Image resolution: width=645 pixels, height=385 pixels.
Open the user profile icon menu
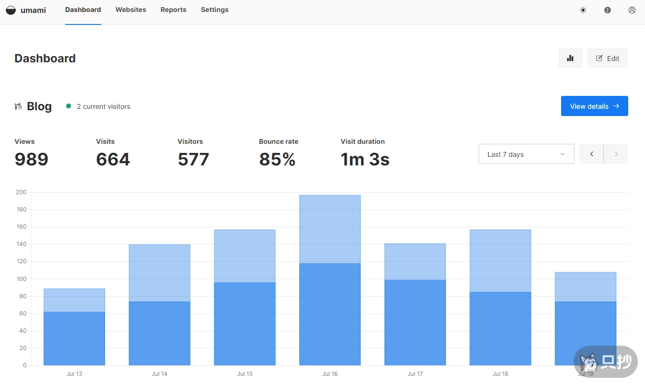point(632,10)
